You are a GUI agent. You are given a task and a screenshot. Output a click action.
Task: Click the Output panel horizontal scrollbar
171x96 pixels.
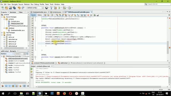tap(99, 87)
